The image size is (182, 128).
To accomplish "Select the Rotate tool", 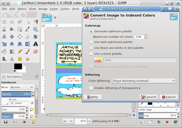I will (35, 36).
